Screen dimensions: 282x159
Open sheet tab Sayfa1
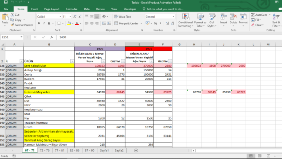click(104, 150)
